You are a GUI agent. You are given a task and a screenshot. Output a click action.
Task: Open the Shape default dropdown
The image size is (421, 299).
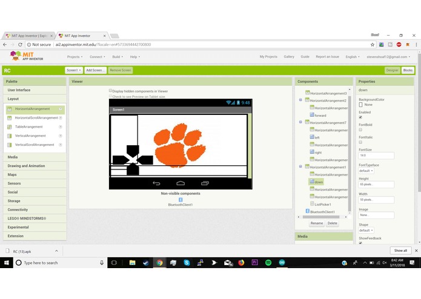pos(366,231)
